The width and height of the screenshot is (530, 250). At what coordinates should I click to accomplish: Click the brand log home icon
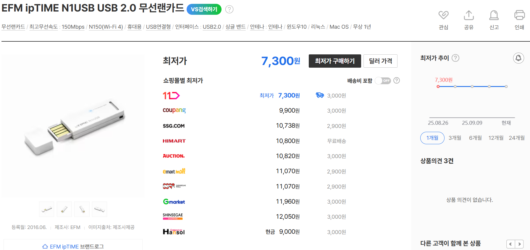pos(45,246)
